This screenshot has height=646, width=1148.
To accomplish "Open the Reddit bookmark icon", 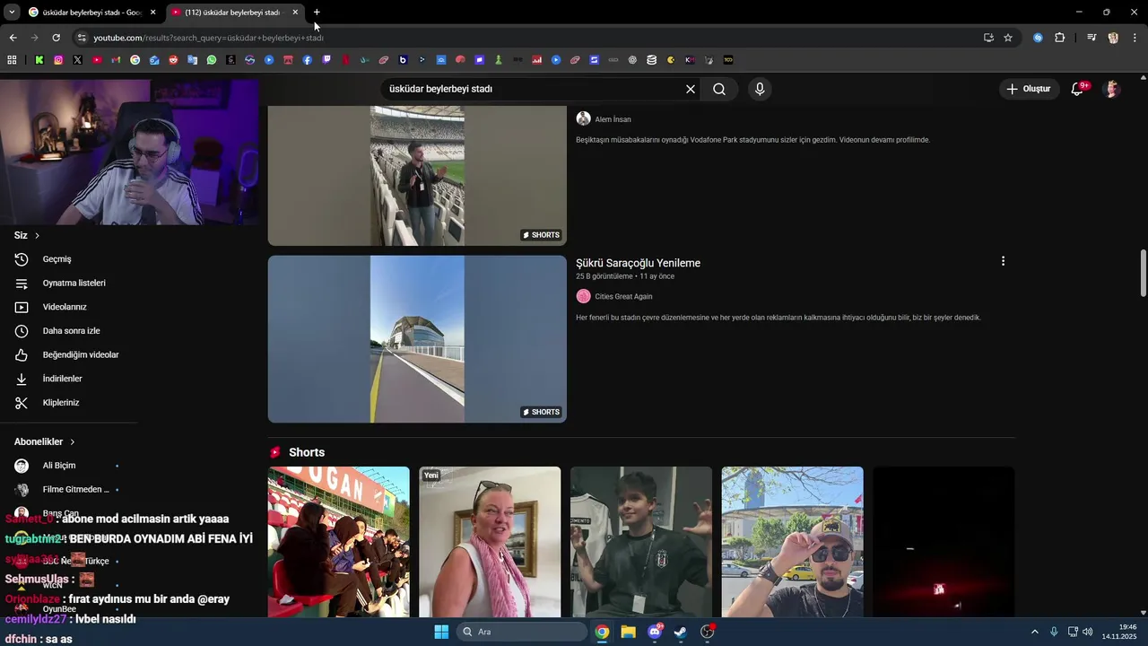I will 173,60.
